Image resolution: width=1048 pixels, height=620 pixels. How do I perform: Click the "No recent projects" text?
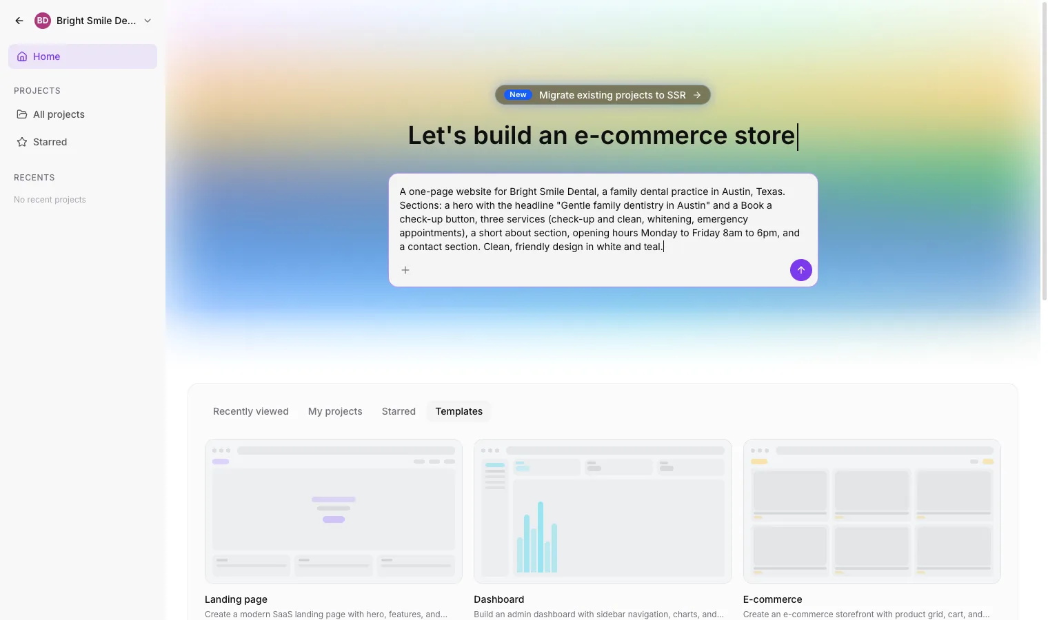(50, 200)
